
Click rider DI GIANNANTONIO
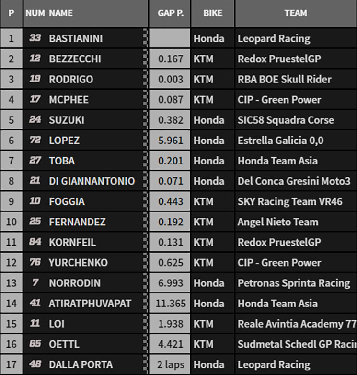92,181
